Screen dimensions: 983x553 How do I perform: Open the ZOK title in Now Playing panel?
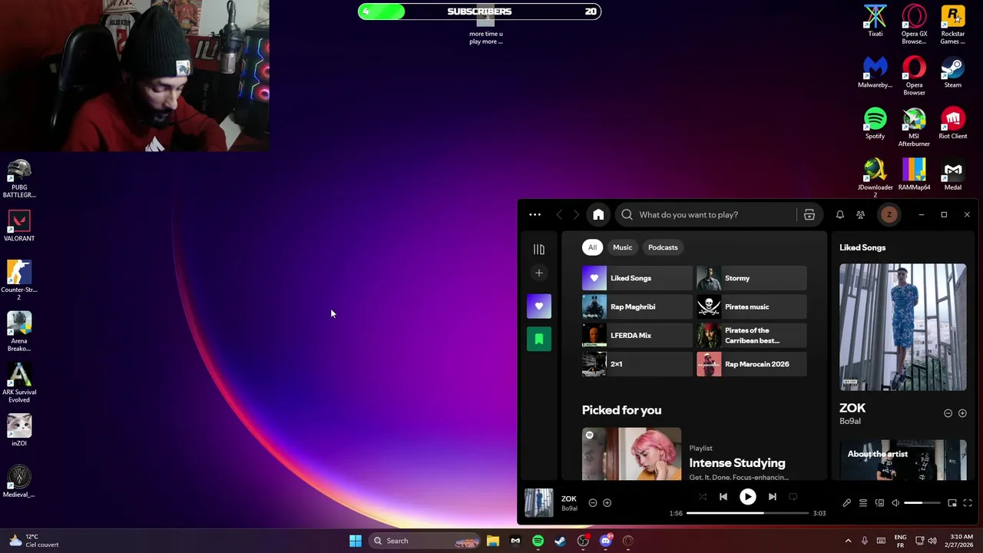(852, 408)
